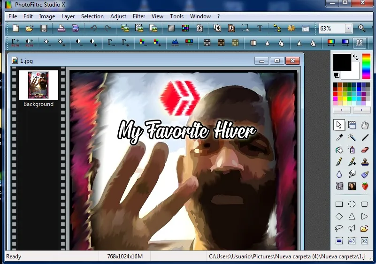Open the Filter menu

point(139,16)
